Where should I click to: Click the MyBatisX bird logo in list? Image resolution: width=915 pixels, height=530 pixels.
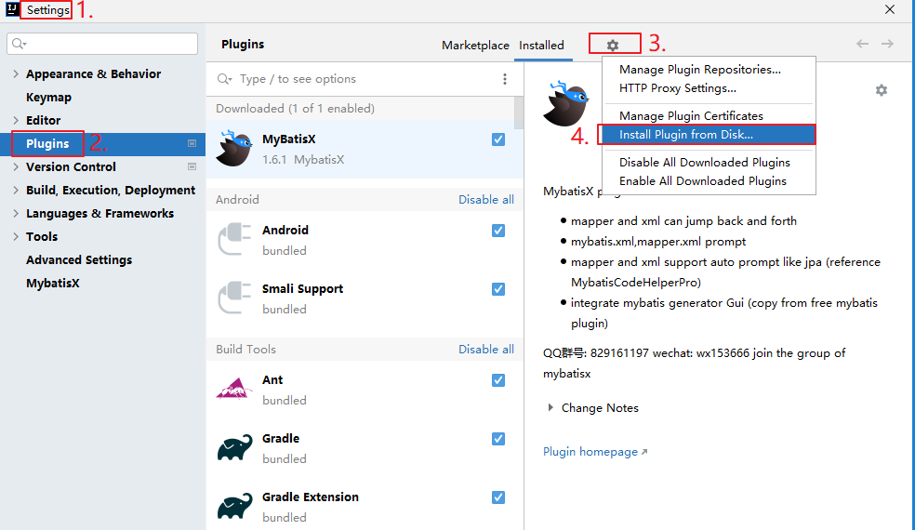[234, 148]
